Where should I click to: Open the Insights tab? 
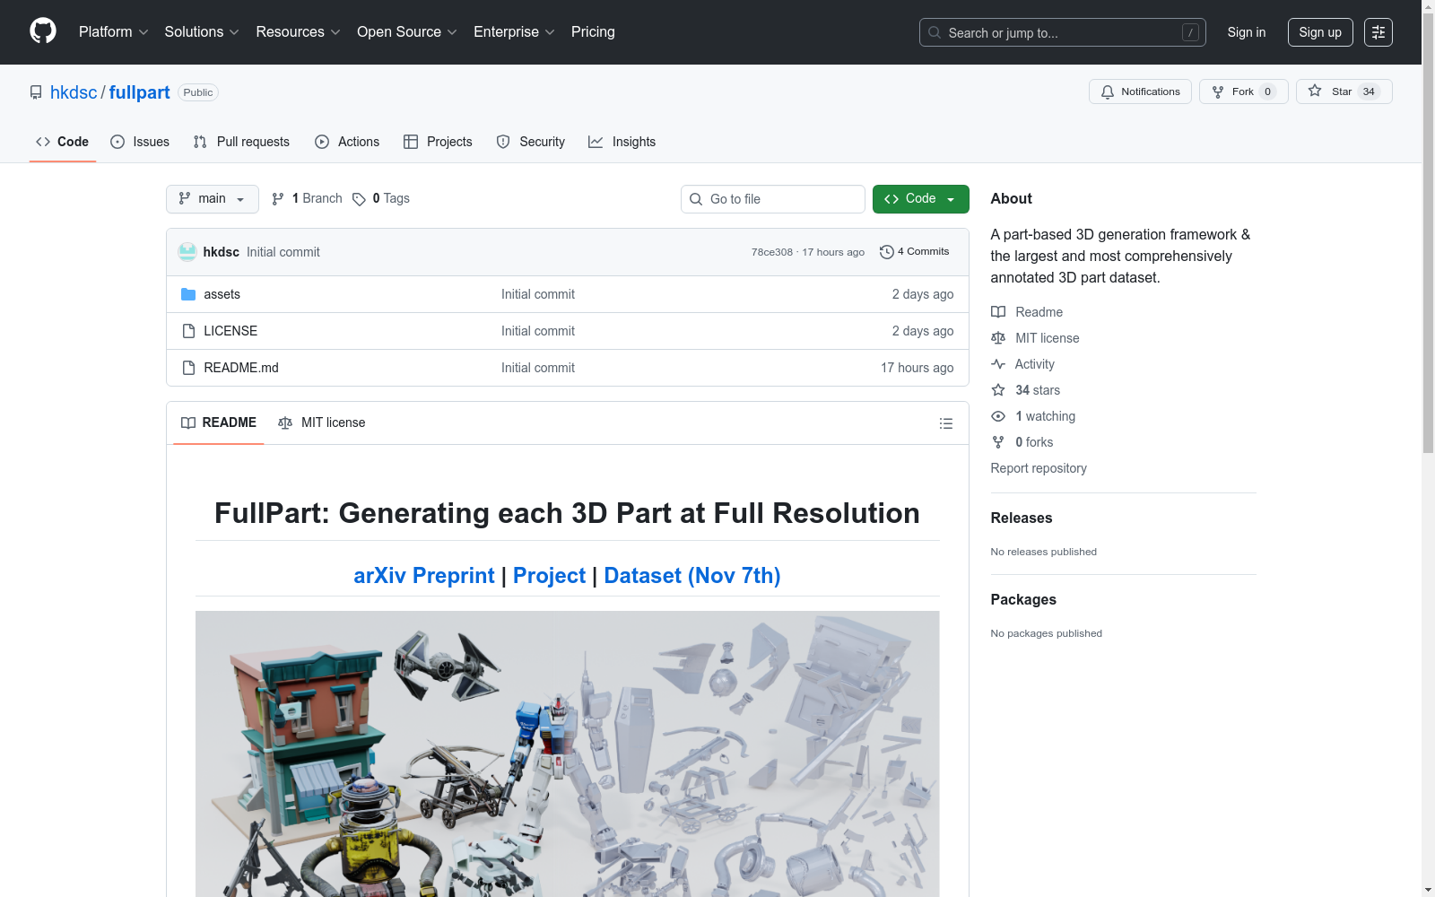tap(622, 142)
